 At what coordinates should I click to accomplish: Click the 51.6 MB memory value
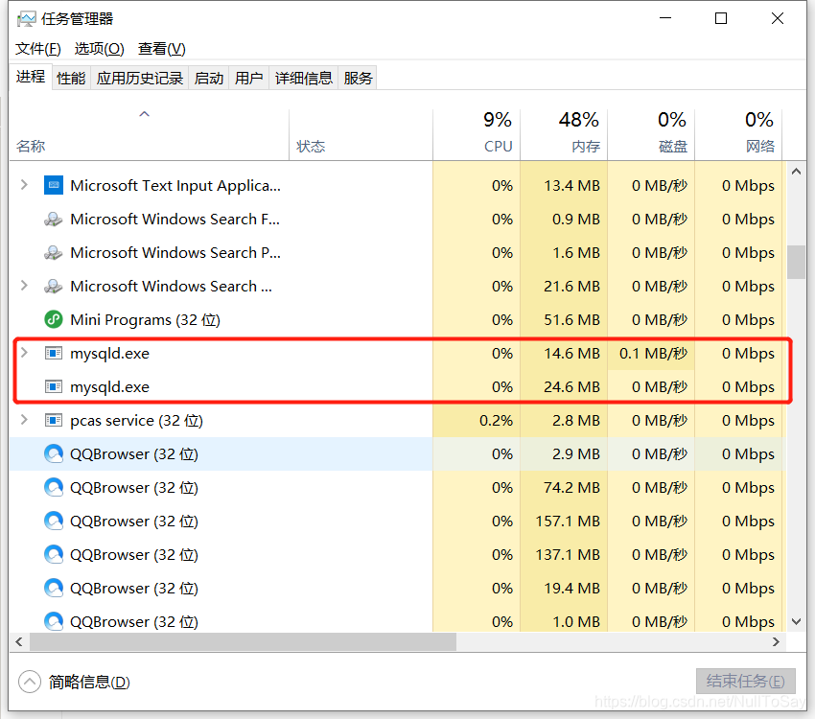tap(571, 319)
